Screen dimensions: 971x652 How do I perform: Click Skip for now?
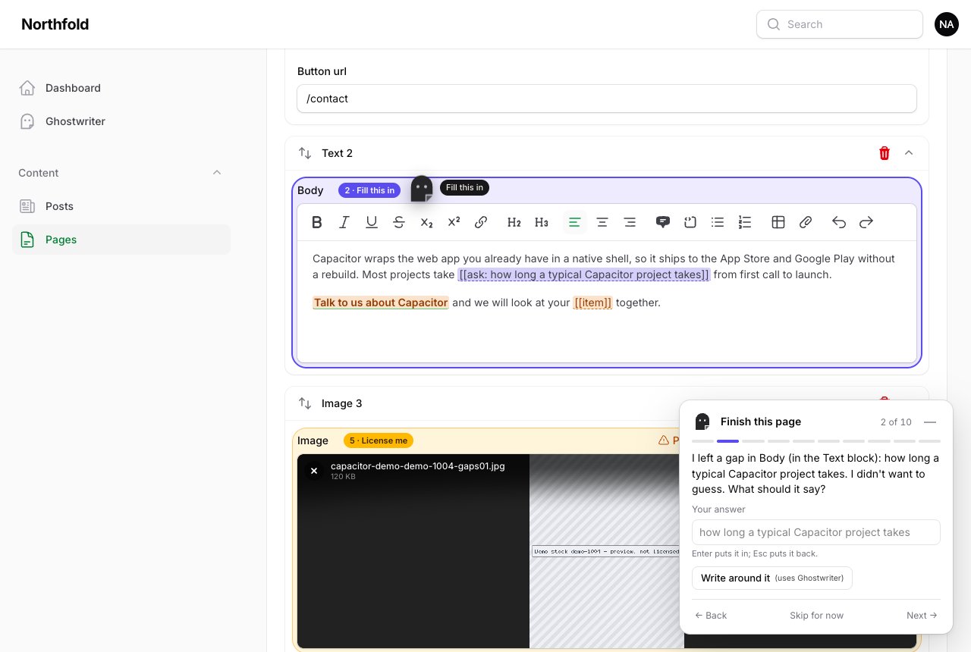(x=816, y=616)
